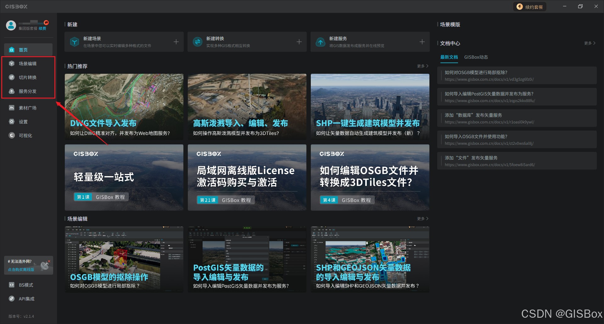Open doc 添加“数据库”发布矢量服务
The image size is (604, 324).
517,118
